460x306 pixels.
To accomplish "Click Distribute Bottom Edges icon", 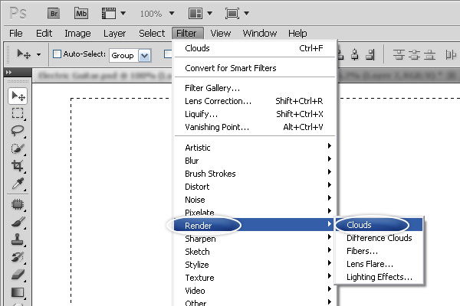I will tap(429, 55).
